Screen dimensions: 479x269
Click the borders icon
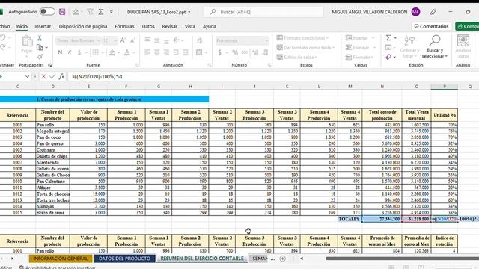95,52
